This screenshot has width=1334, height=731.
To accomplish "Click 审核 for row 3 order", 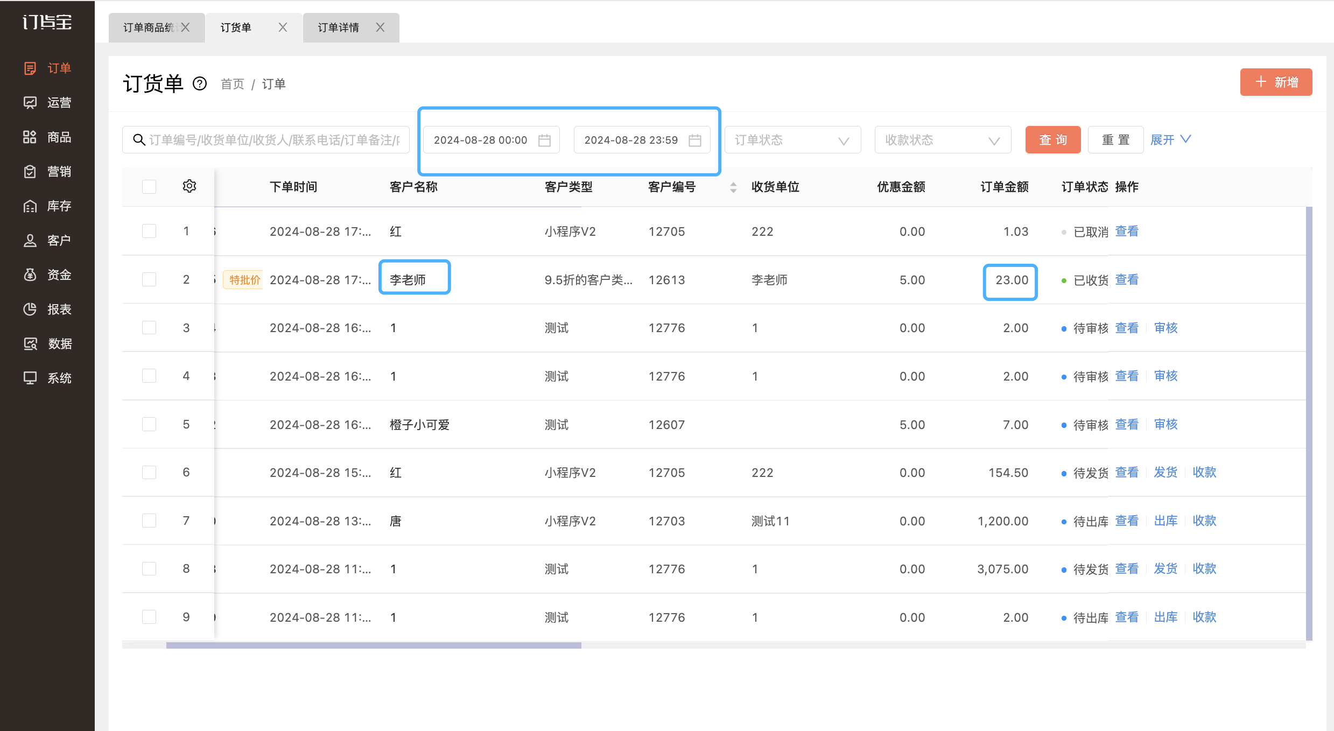I will (1166, 328).
